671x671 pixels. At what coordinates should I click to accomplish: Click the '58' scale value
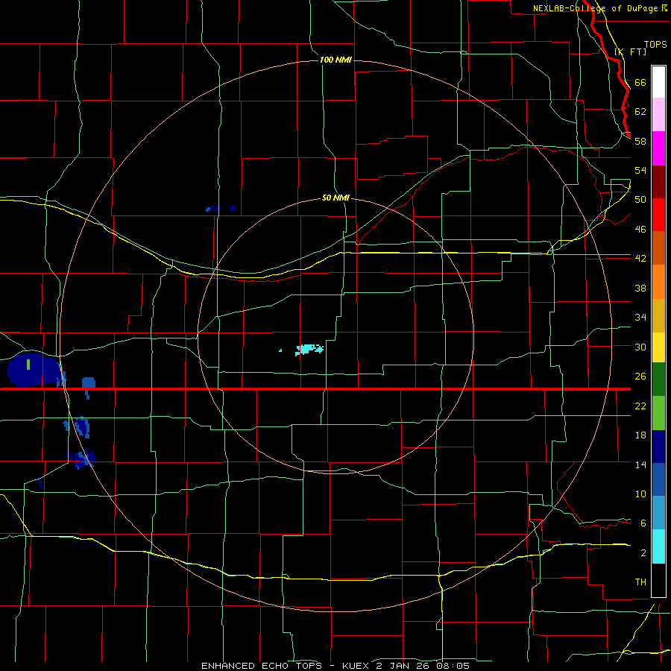[640, 141]
